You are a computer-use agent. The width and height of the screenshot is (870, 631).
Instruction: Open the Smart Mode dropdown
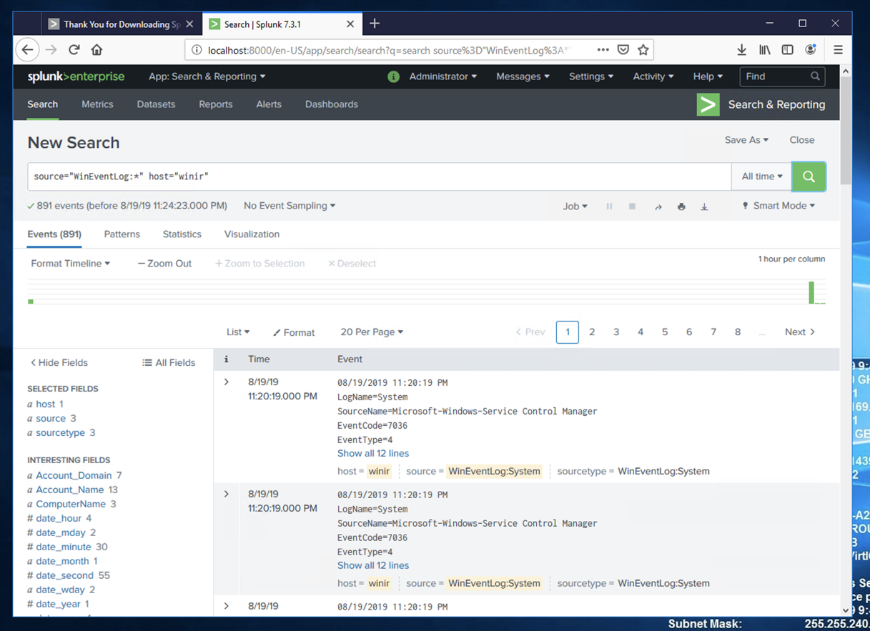778,206
